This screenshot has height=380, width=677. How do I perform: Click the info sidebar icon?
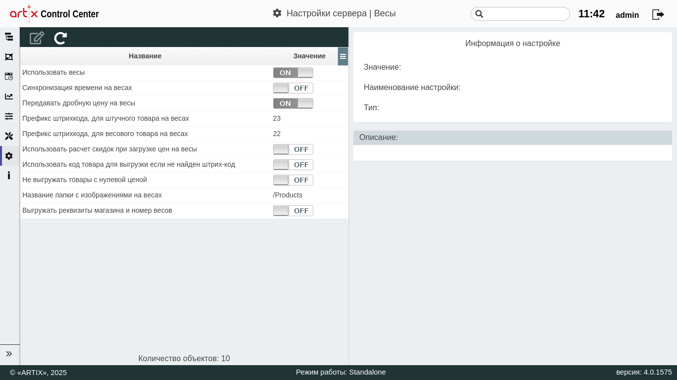coord(9,175)
